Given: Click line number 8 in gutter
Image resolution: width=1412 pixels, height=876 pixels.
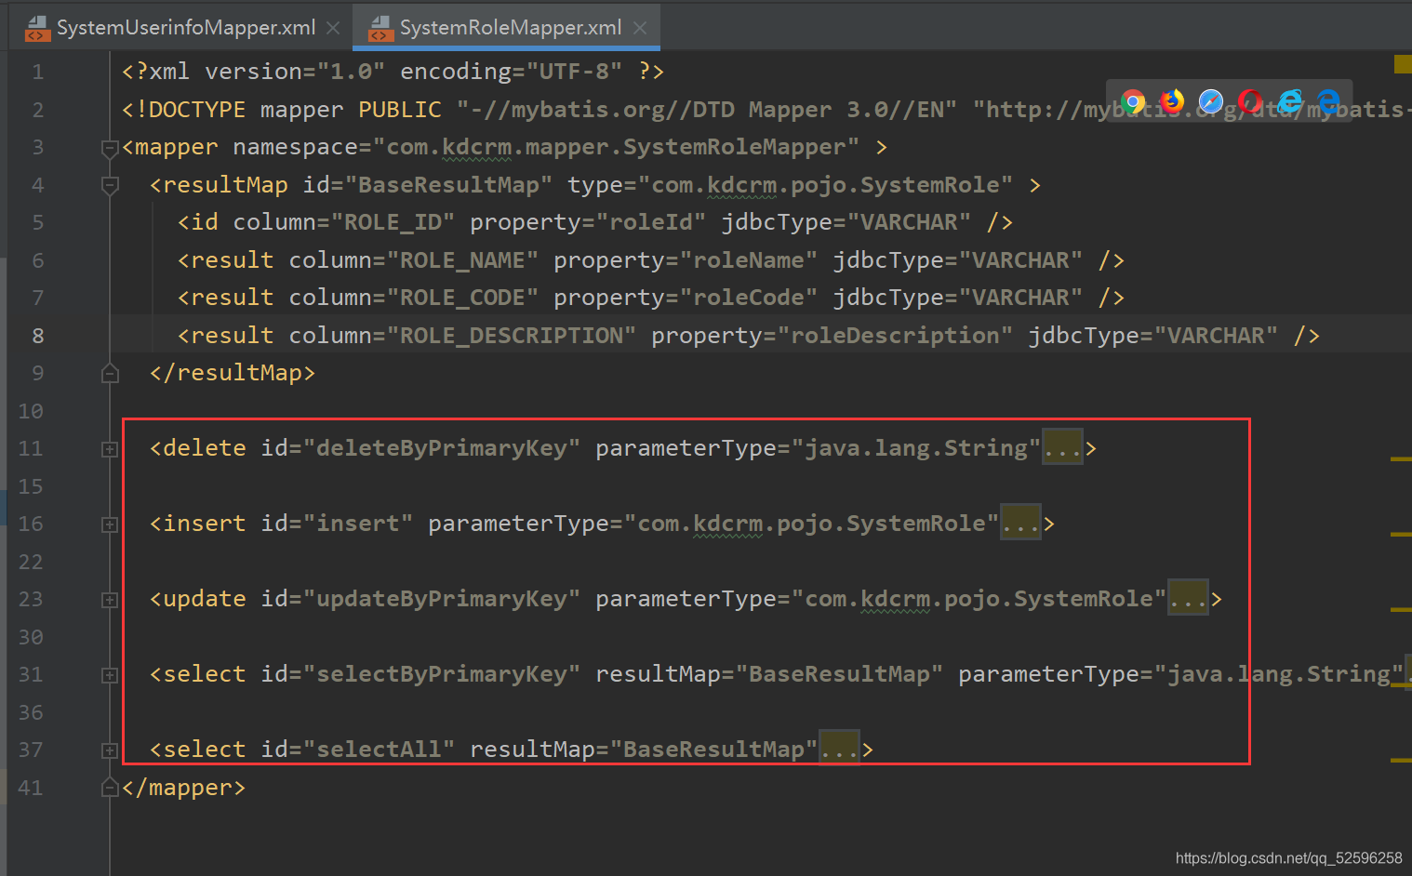Looking at the screenshot, I should point(37,336).
